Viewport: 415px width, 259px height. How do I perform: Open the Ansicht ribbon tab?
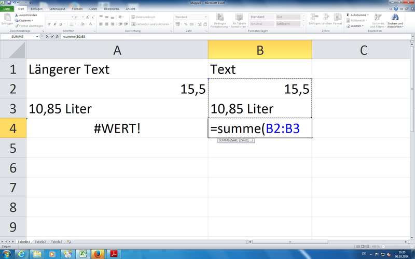(130, 9)
